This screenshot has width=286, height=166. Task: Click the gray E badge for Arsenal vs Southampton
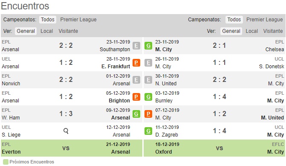tap(136, 46)
